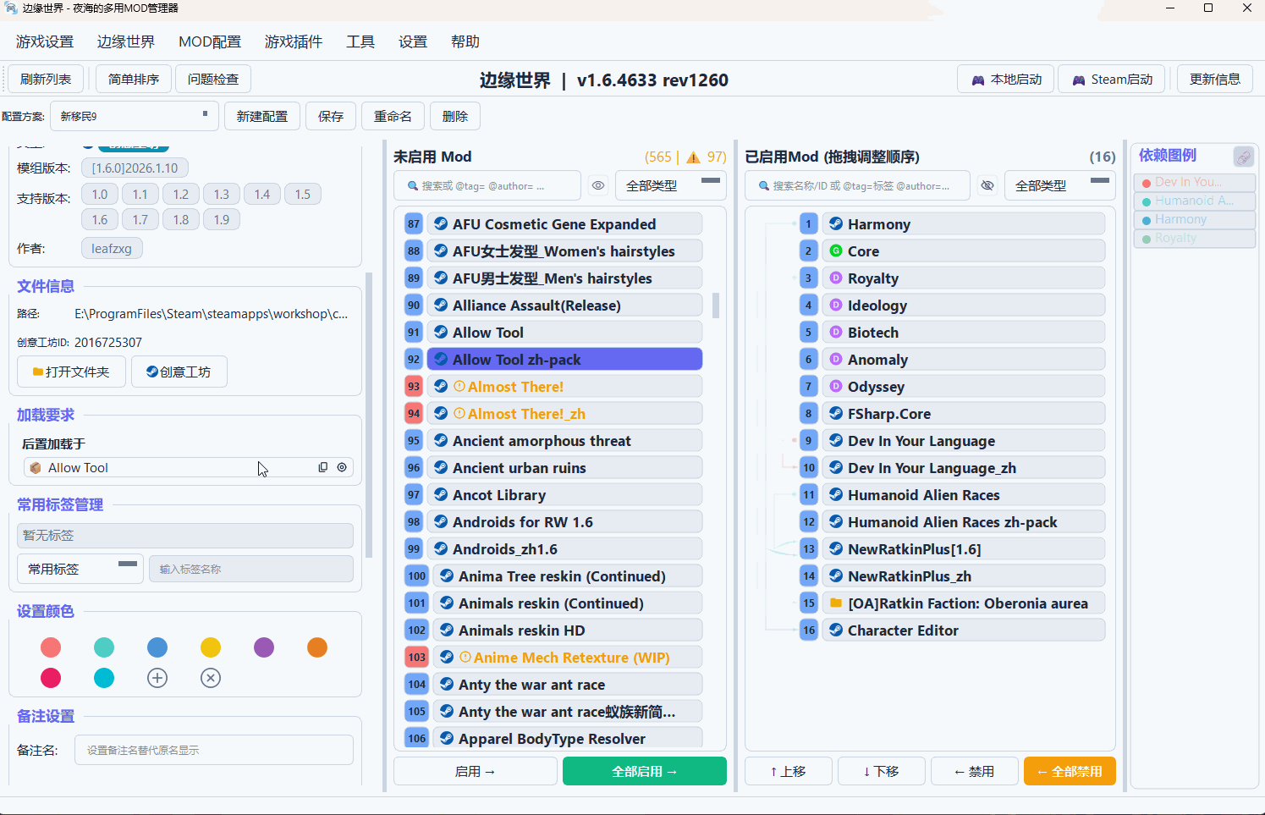Click the folder icon on Ratkin Faction Oberonia aurea

click(x=836, y=603)
